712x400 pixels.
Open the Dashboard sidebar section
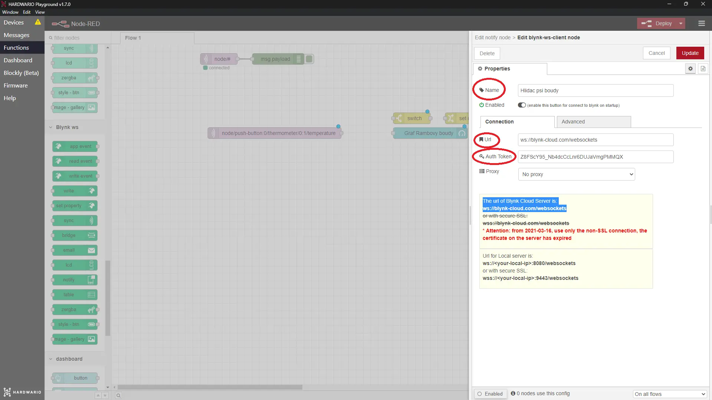22,60
